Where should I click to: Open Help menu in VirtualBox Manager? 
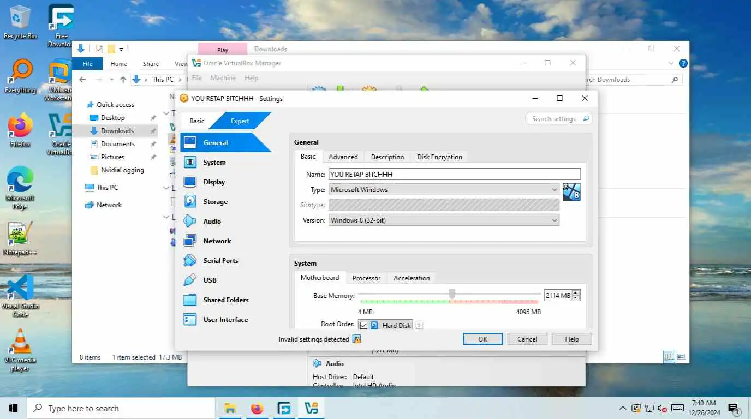pyautogui.click(x=251, y=78)
